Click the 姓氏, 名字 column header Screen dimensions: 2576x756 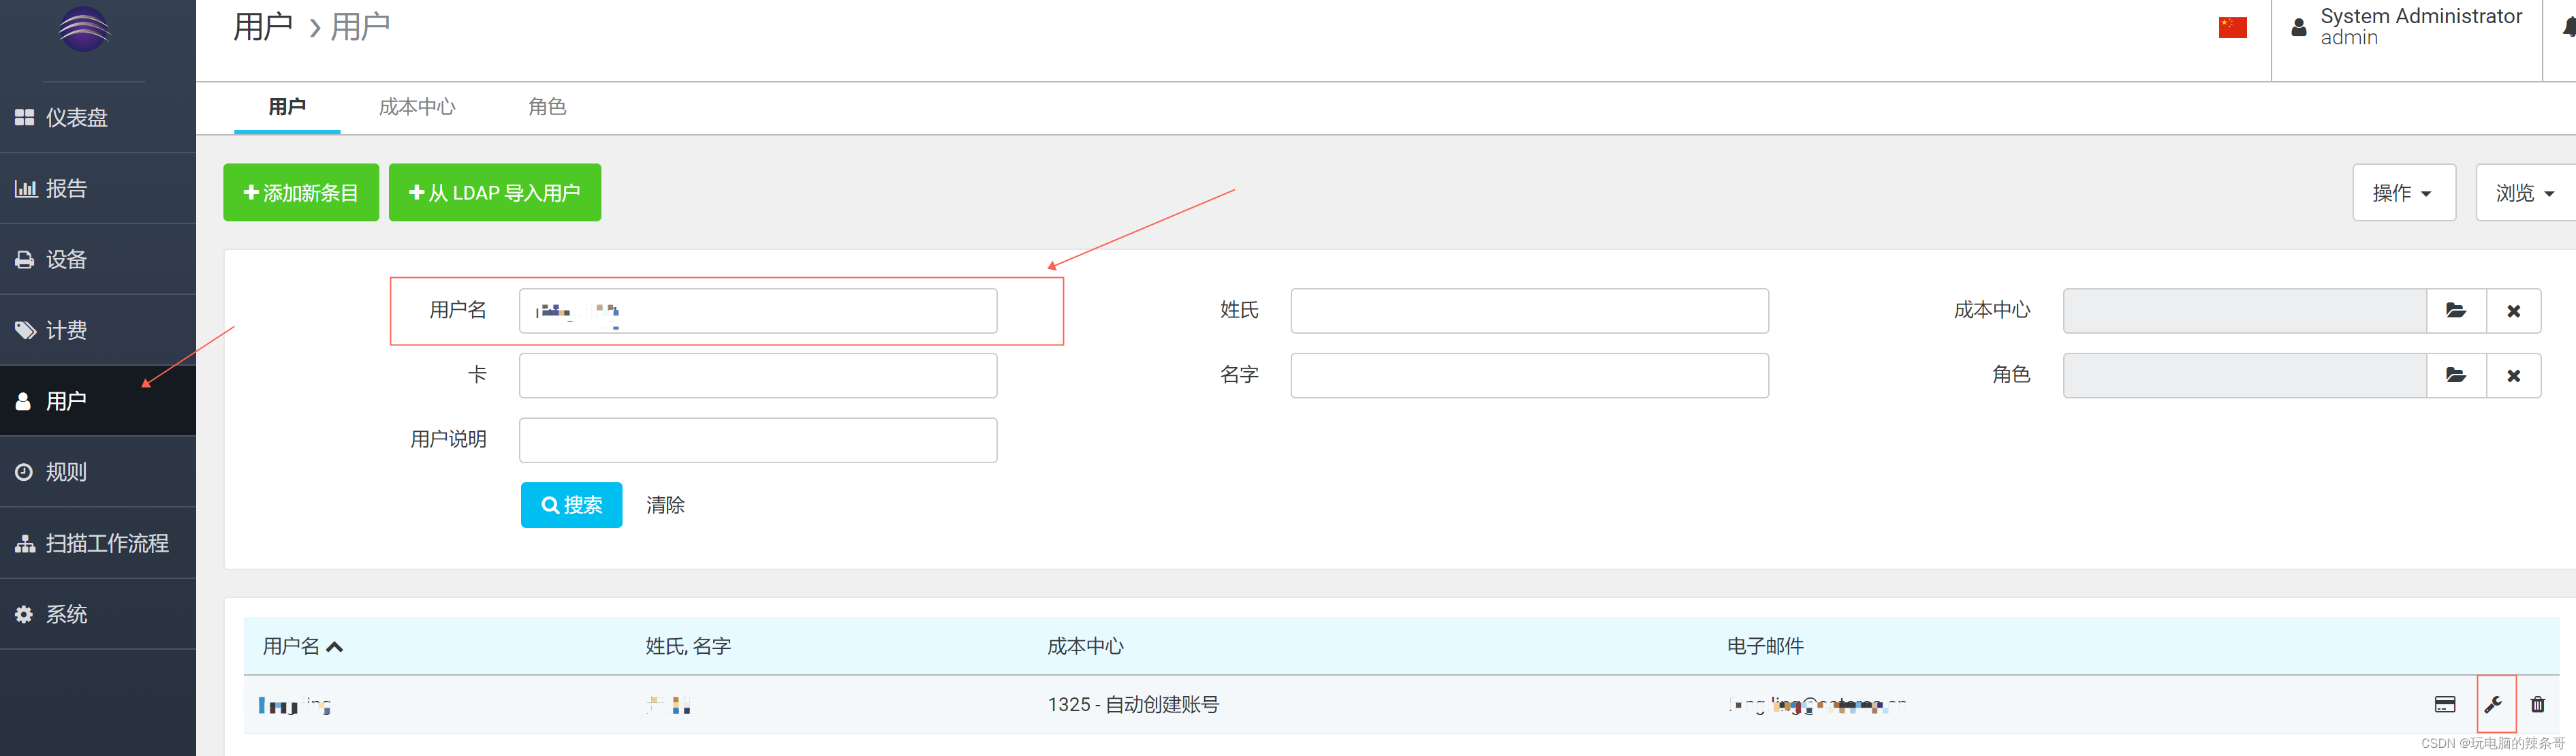tap(688, 646)
